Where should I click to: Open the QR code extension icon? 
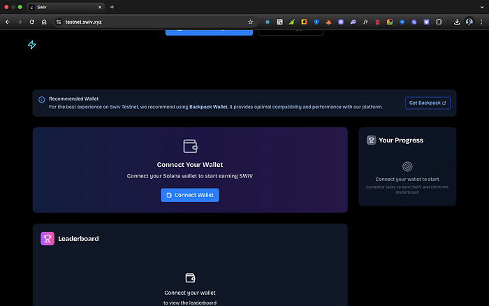pos(279,22)
